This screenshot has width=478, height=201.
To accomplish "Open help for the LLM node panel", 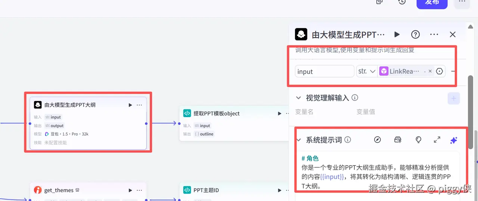I will click(x=415, y=34).
